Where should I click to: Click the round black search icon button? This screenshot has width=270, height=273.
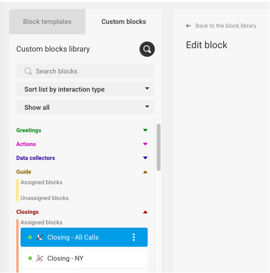pyautogui.click(x=147, y=49)
